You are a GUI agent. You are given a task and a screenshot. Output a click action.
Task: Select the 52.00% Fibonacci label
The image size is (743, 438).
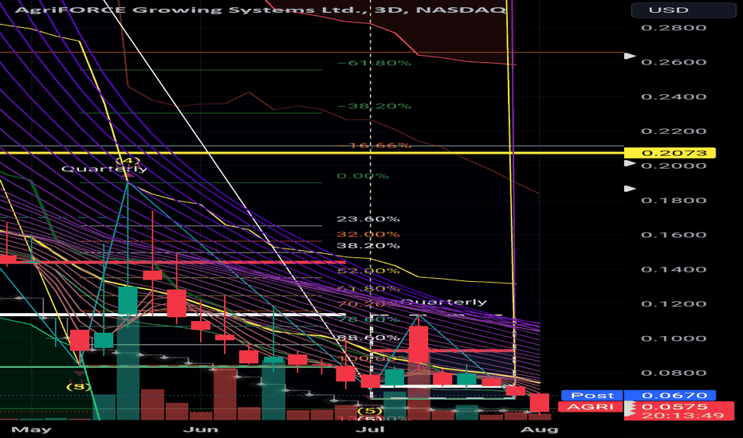tap(368, 271)
